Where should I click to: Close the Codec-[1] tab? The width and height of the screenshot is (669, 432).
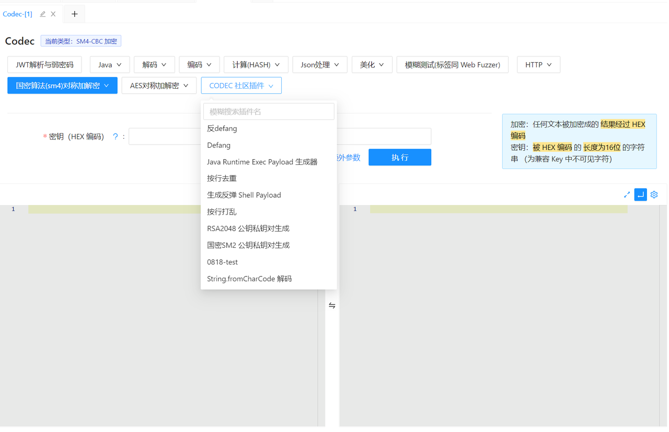pyautogui.click(x=53, y=14)
